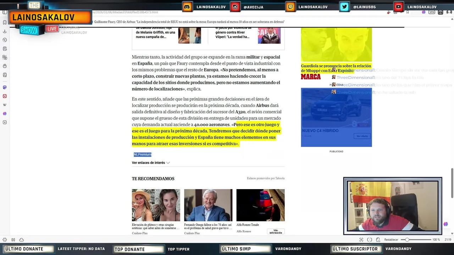Viewport: 454px width, 255px height.
Task: Click the bookmark page icon in address bar
Action: point(408,12)
